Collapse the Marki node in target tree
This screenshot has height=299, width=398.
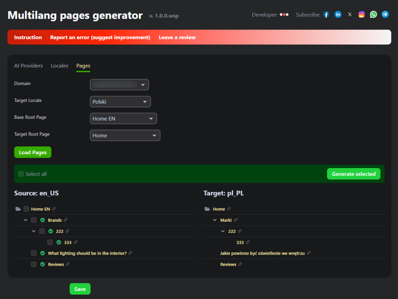click(x=215, y=220)
